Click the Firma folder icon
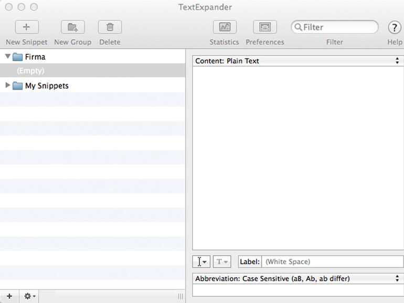This screenshot has height=303, width=404. point(17,57)
